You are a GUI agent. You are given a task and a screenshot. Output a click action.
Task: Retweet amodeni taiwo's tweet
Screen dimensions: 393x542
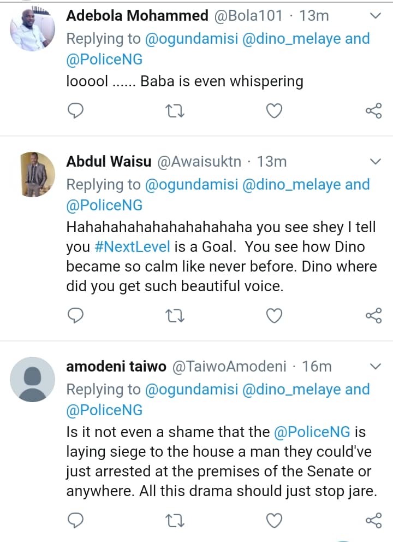(x=175, y=520)
